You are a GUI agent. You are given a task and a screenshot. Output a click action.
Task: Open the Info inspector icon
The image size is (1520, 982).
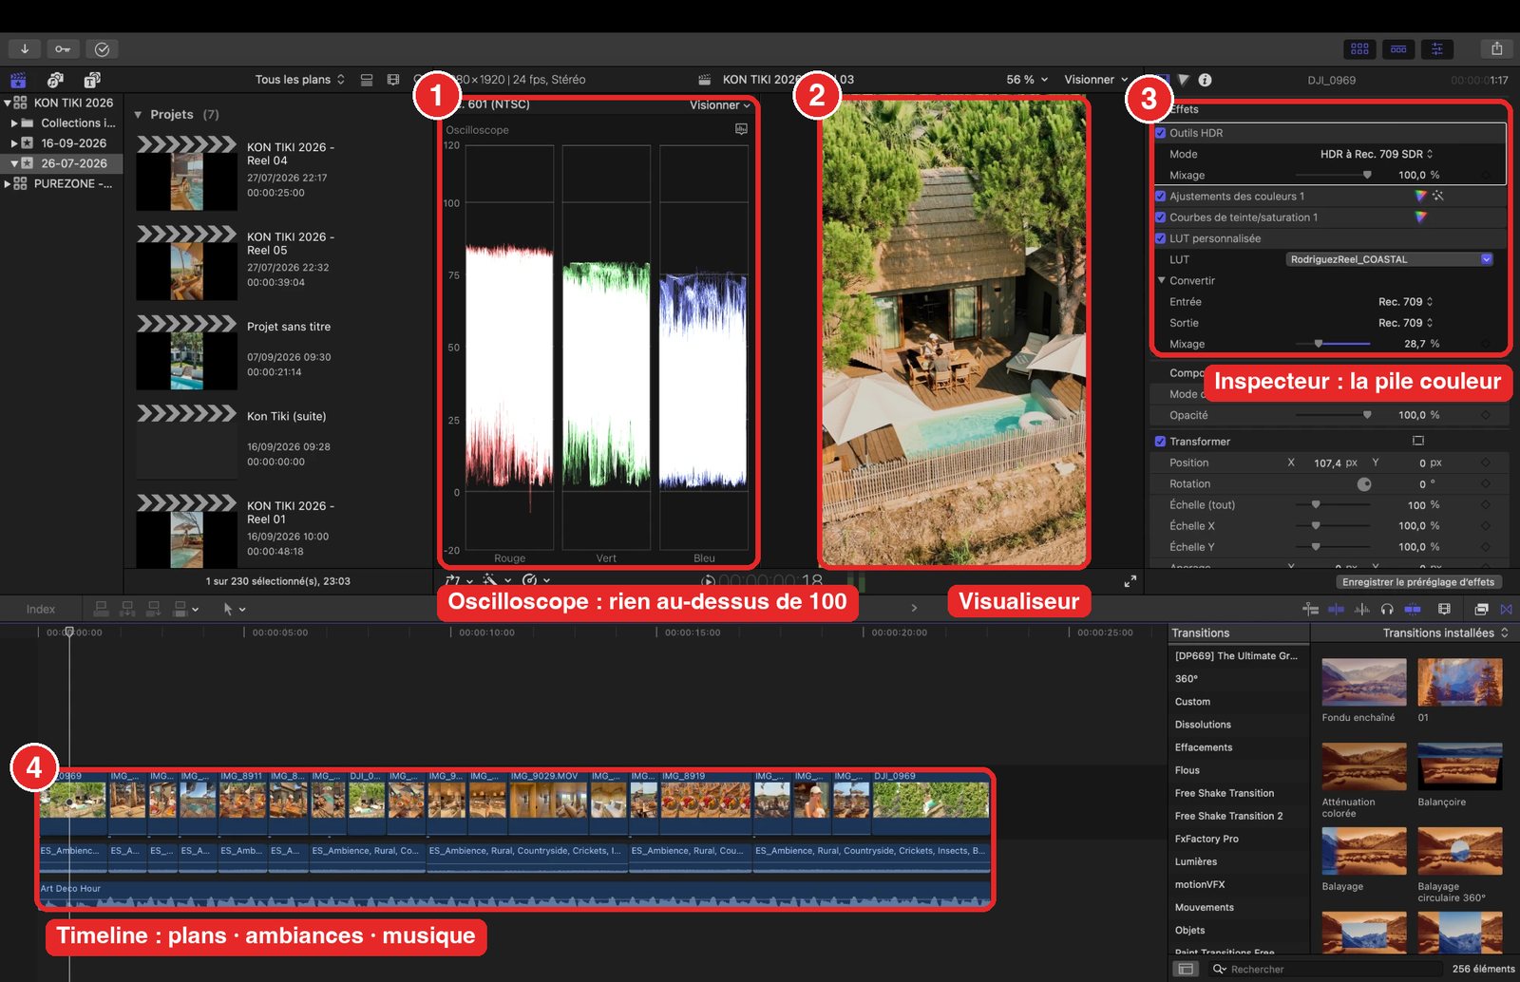[x=1205, y=80]
